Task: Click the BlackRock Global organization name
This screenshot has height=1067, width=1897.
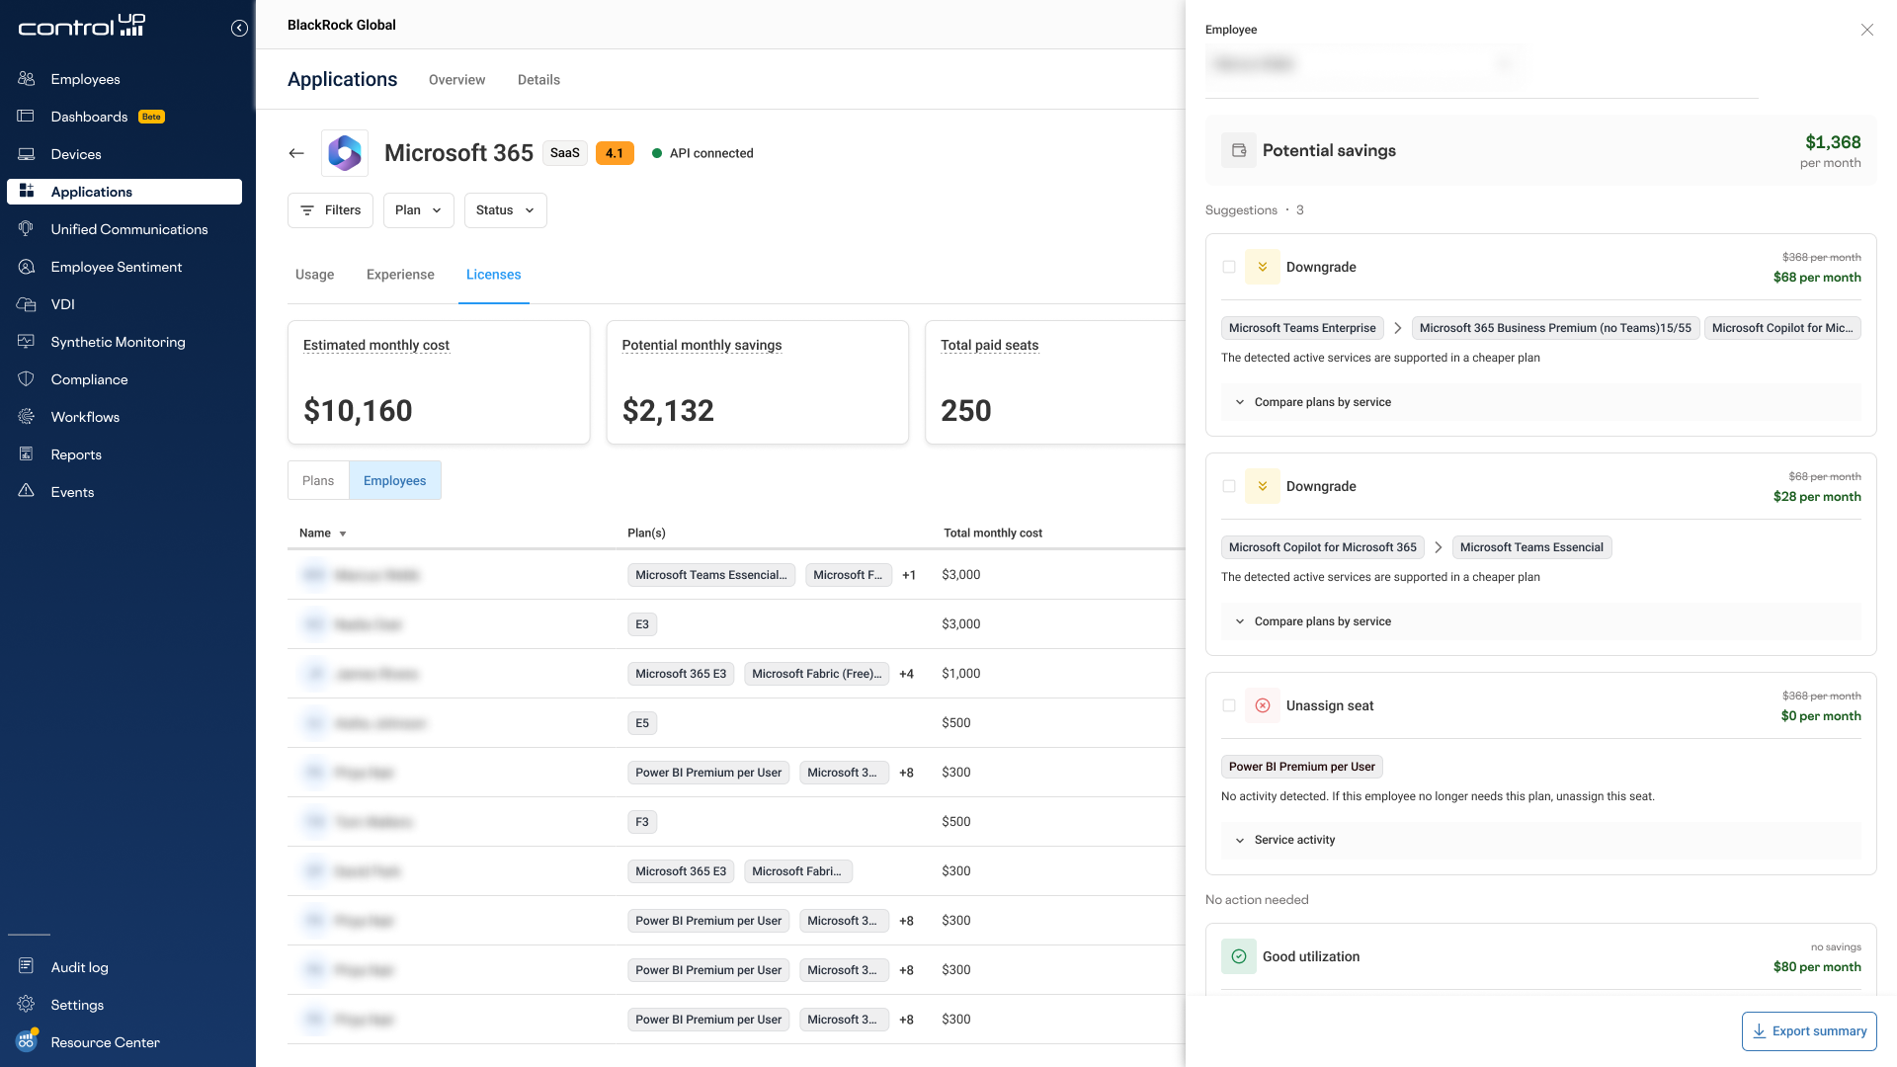Action: (x=342, y=25)
